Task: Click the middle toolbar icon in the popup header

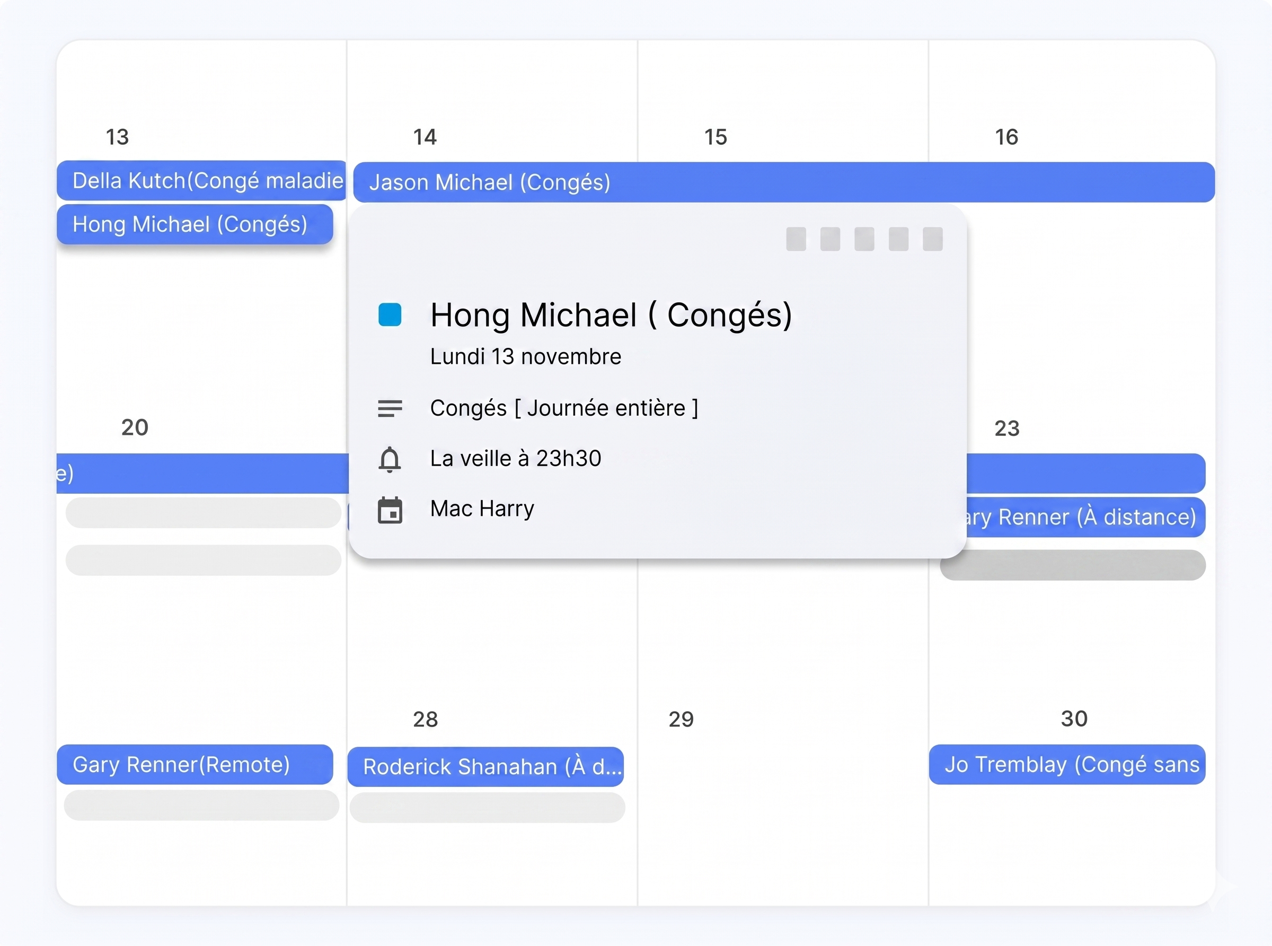Action: [x=864, y=238]
